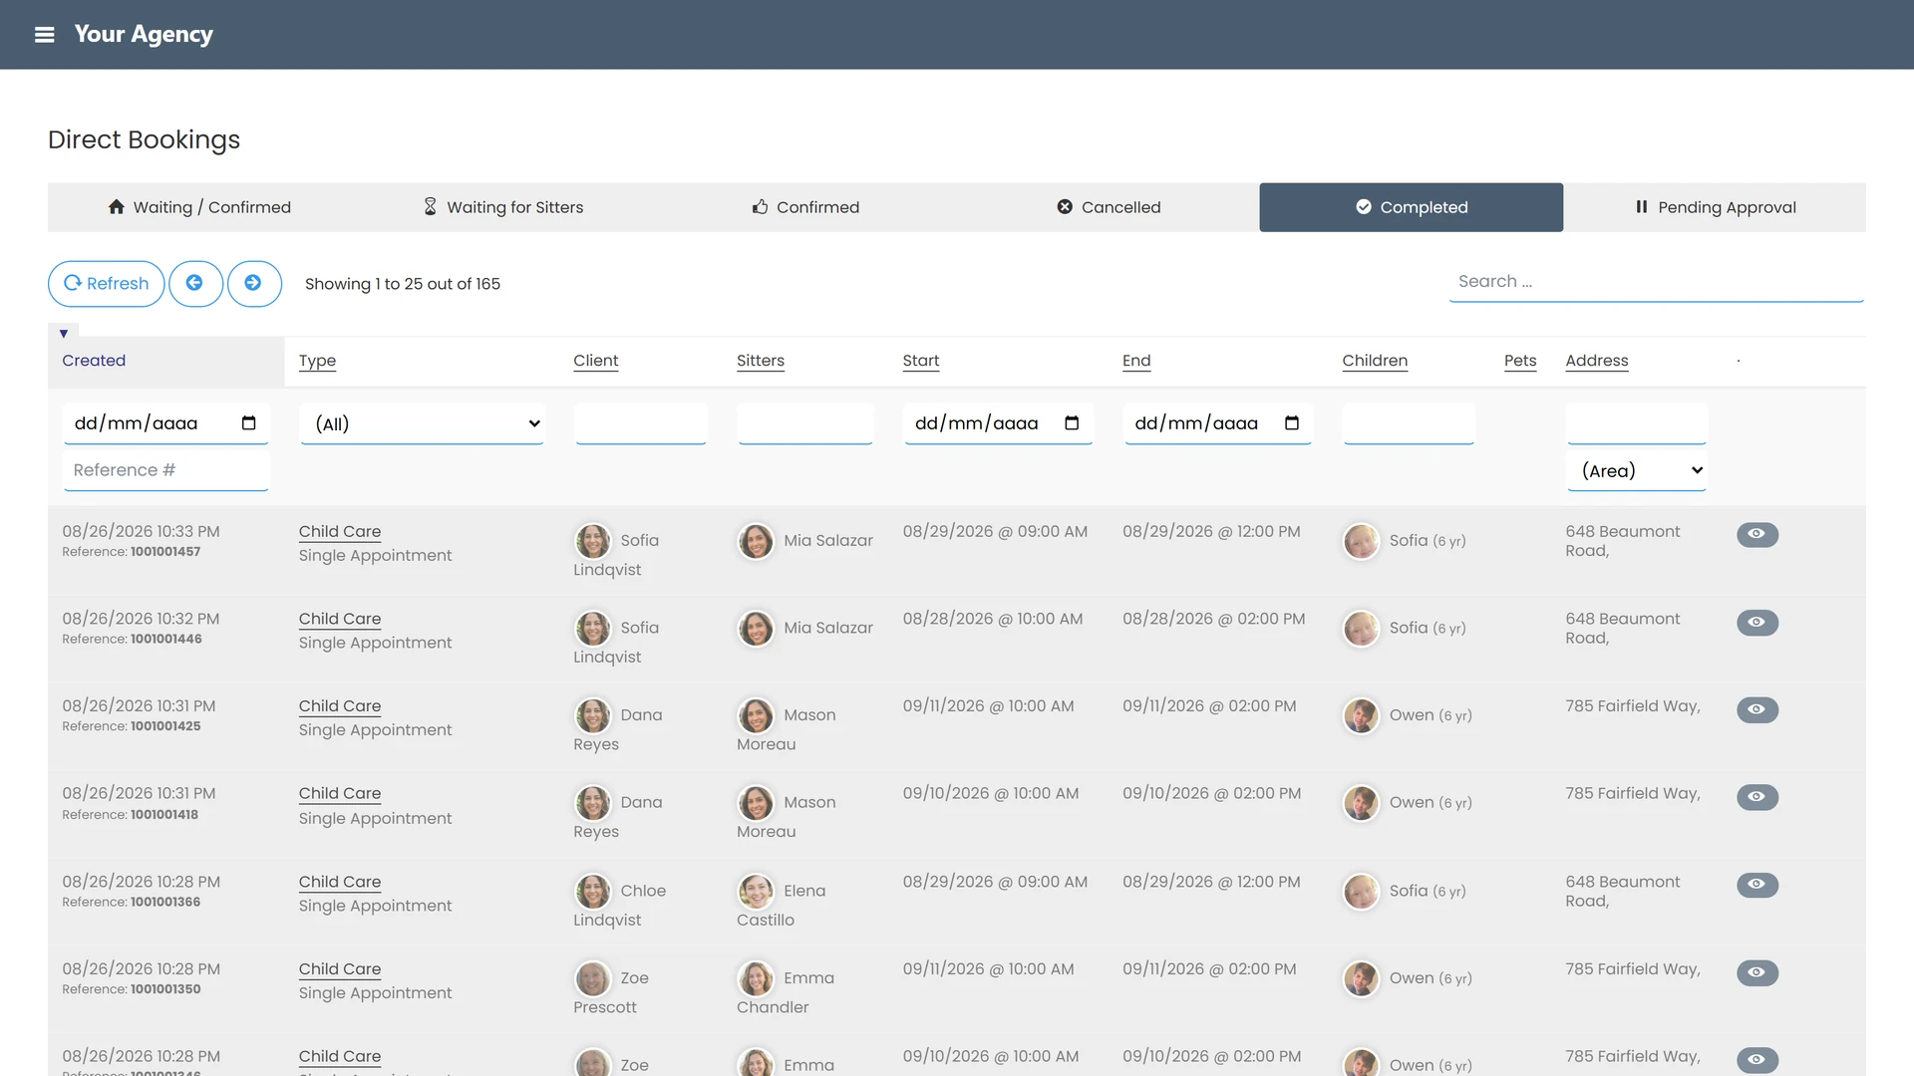
Task: Open the Pending Approval tab
Action: coord(1715,207)
